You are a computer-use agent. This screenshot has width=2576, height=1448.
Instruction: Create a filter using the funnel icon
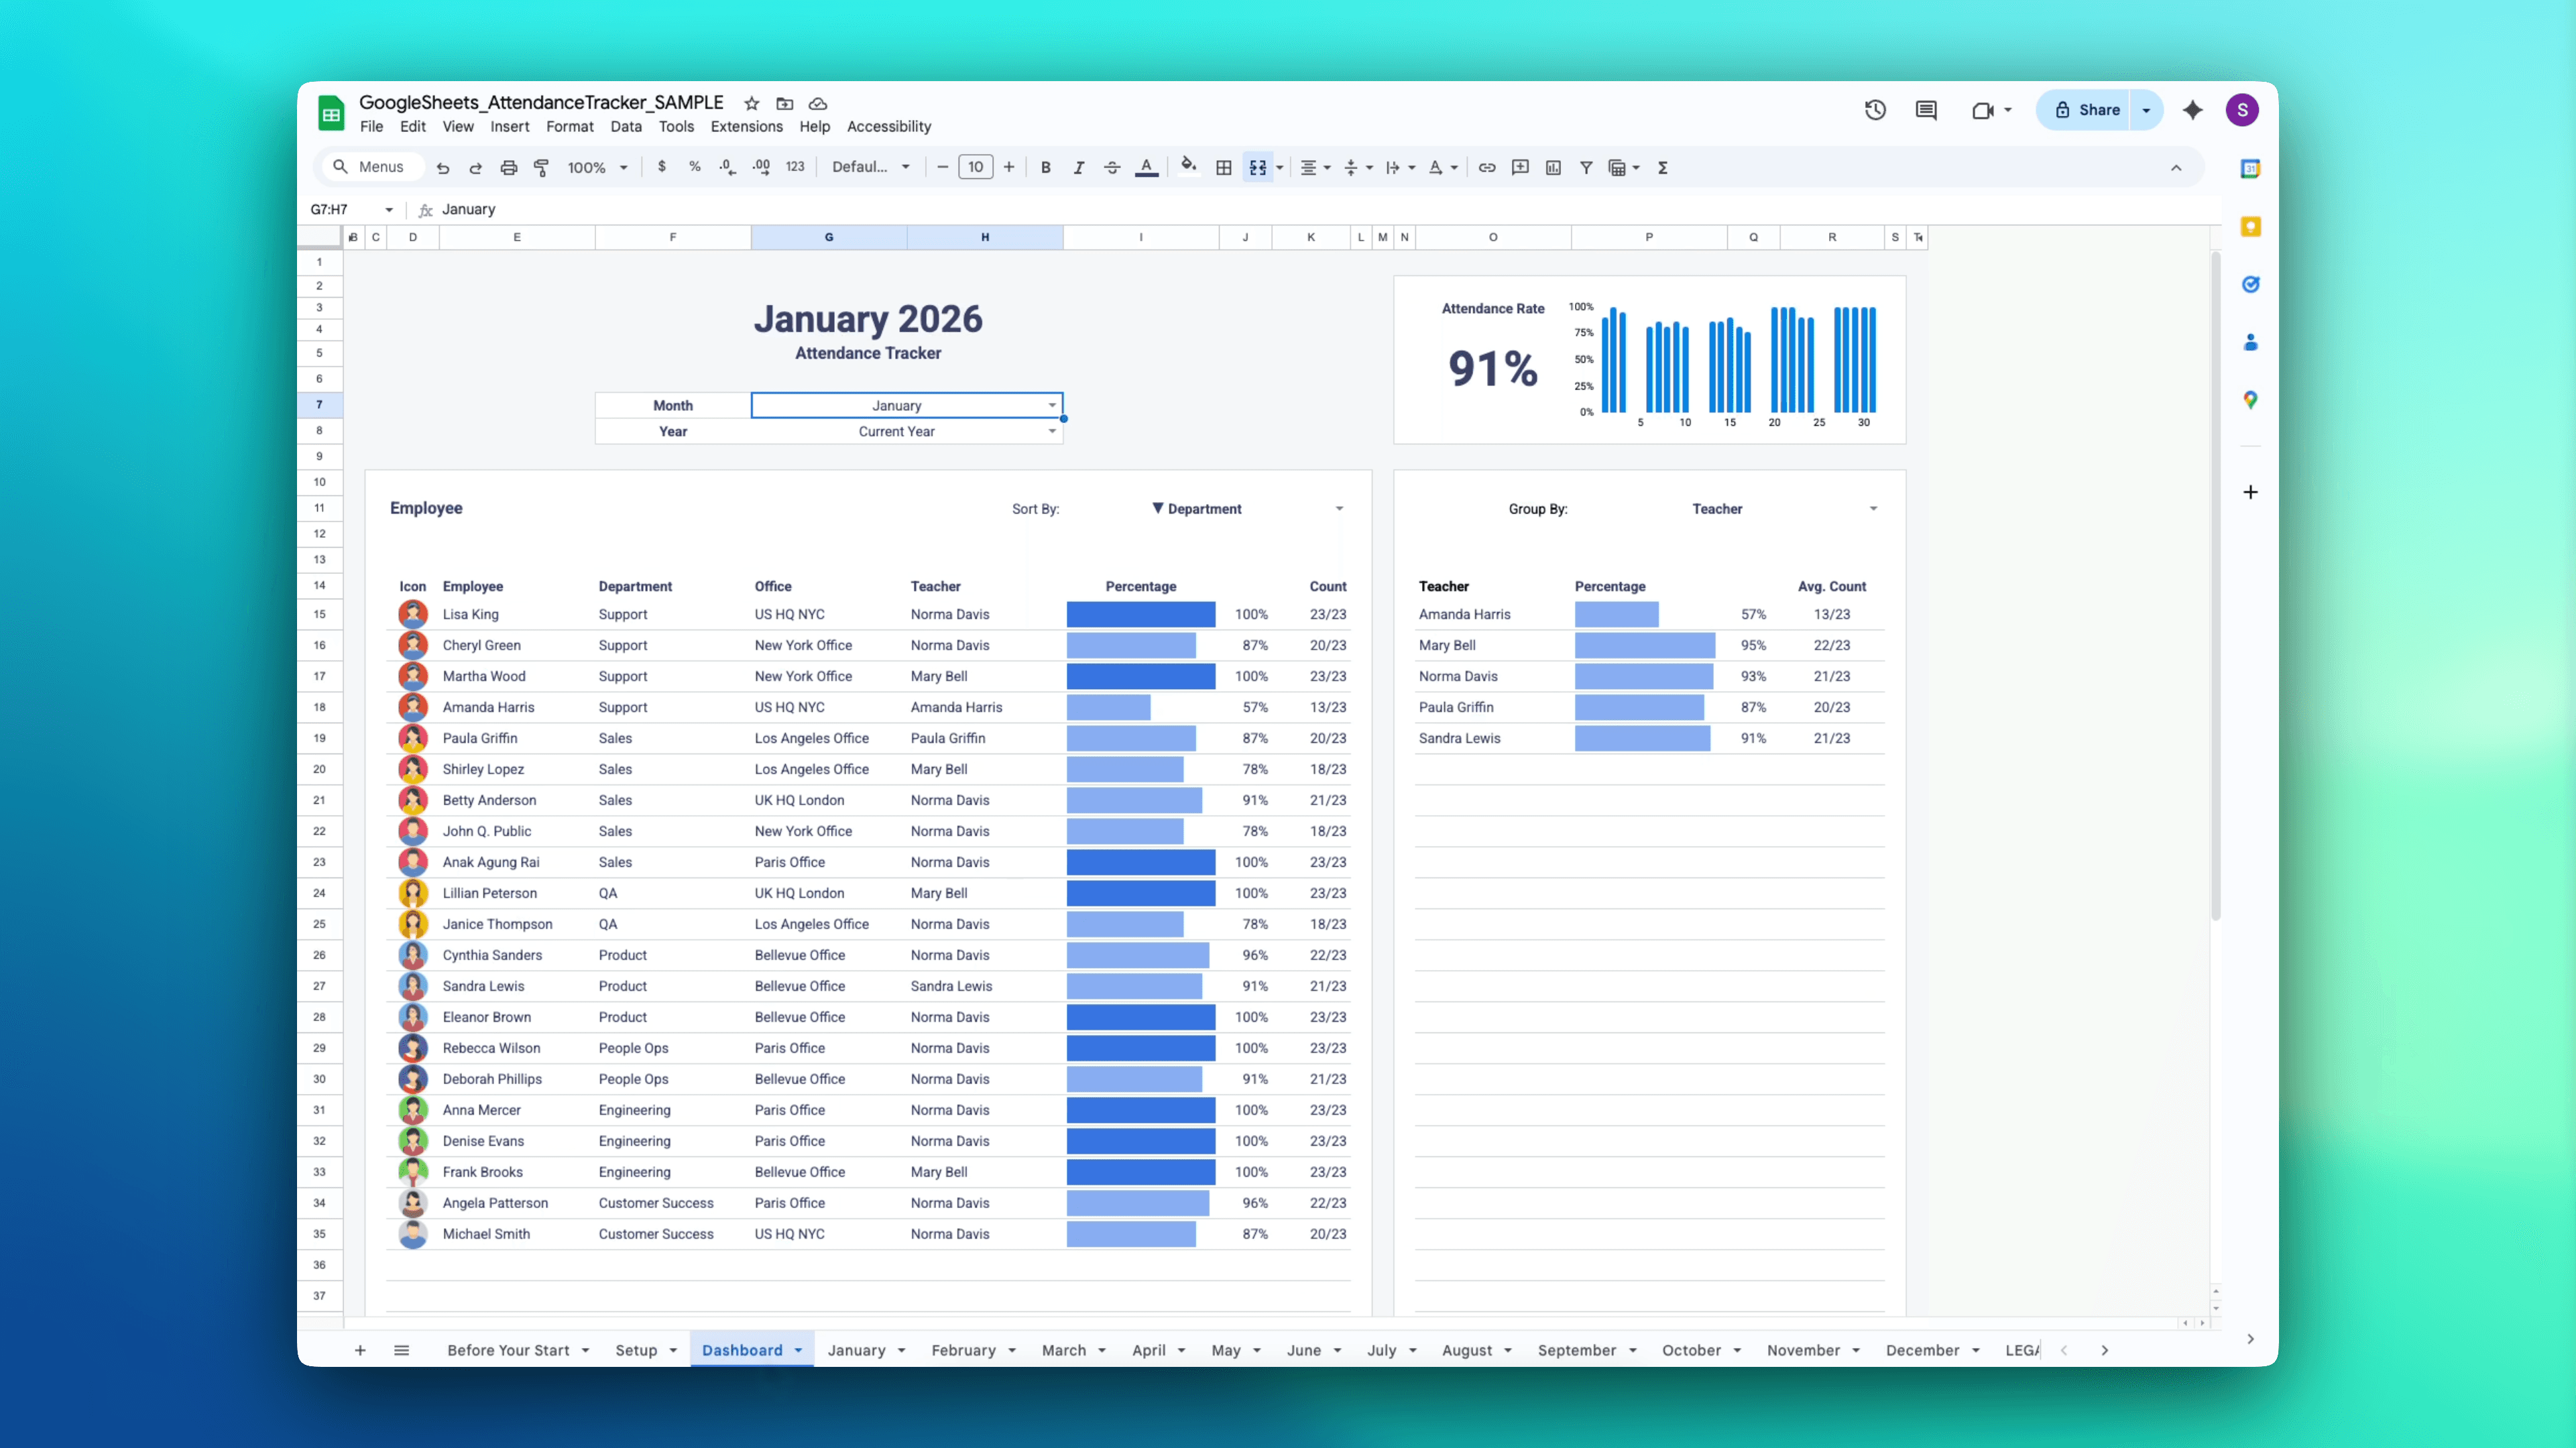1587,167
